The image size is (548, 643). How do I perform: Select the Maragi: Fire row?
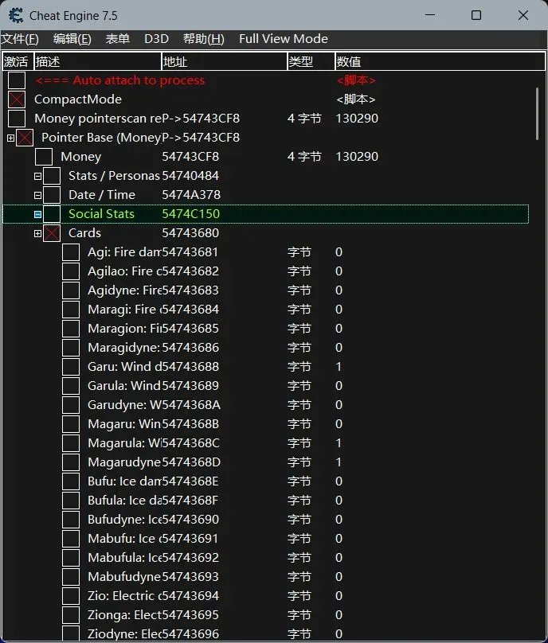point(265,310)
